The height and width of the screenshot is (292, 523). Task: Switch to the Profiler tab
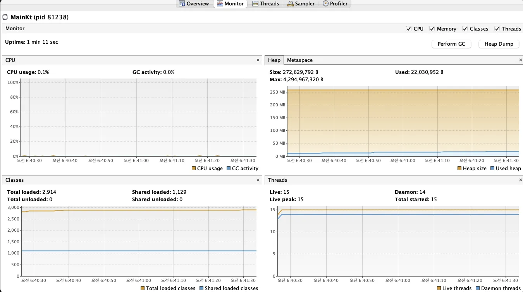pyautogui.click(x=335, y=4)
